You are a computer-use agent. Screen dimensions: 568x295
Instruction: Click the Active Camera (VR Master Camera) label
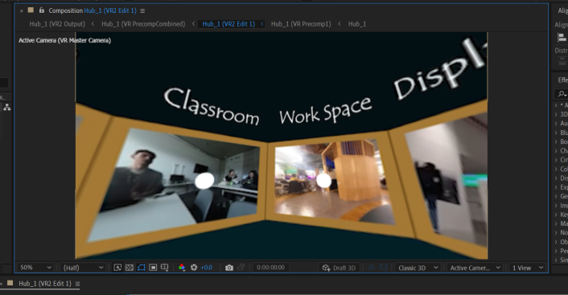click(x=64, y=40)
